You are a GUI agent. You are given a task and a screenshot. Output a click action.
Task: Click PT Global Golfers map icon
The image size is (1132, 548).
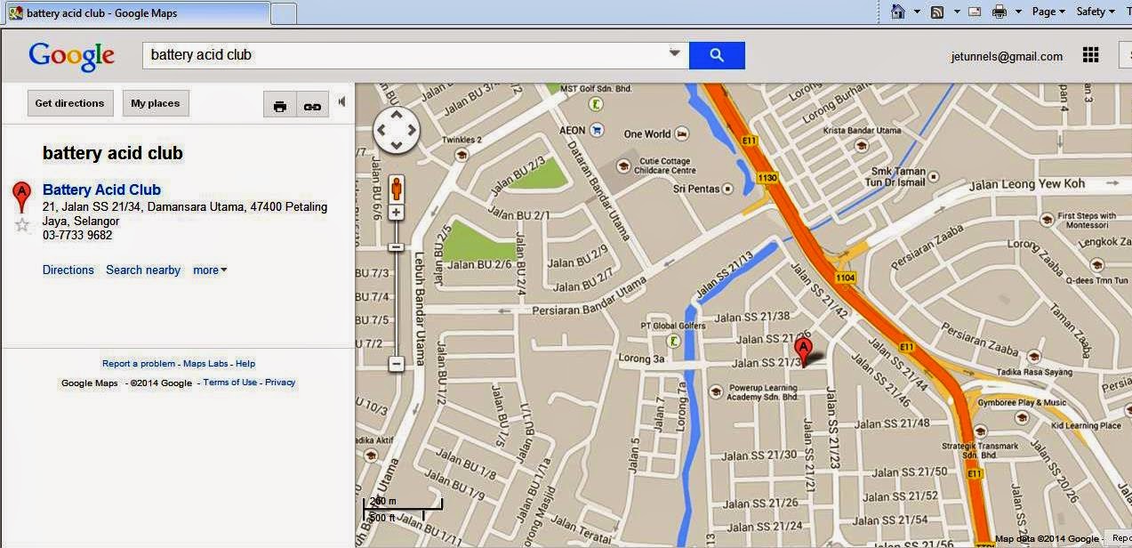pos(675,340)
